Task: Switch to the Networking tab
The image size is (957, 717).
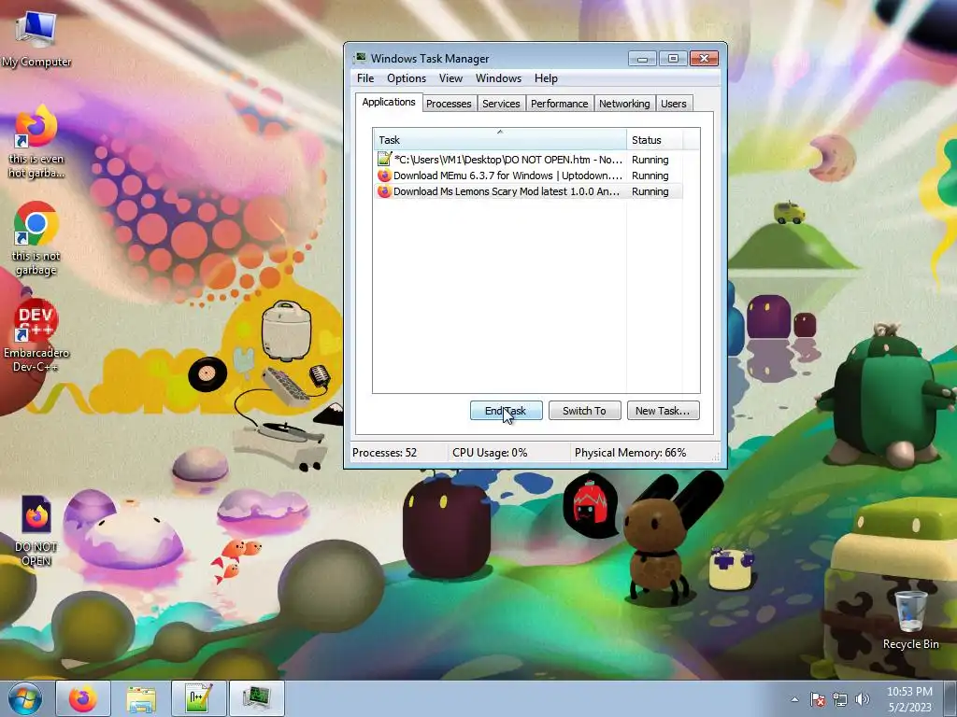Action: click(624, 104)
